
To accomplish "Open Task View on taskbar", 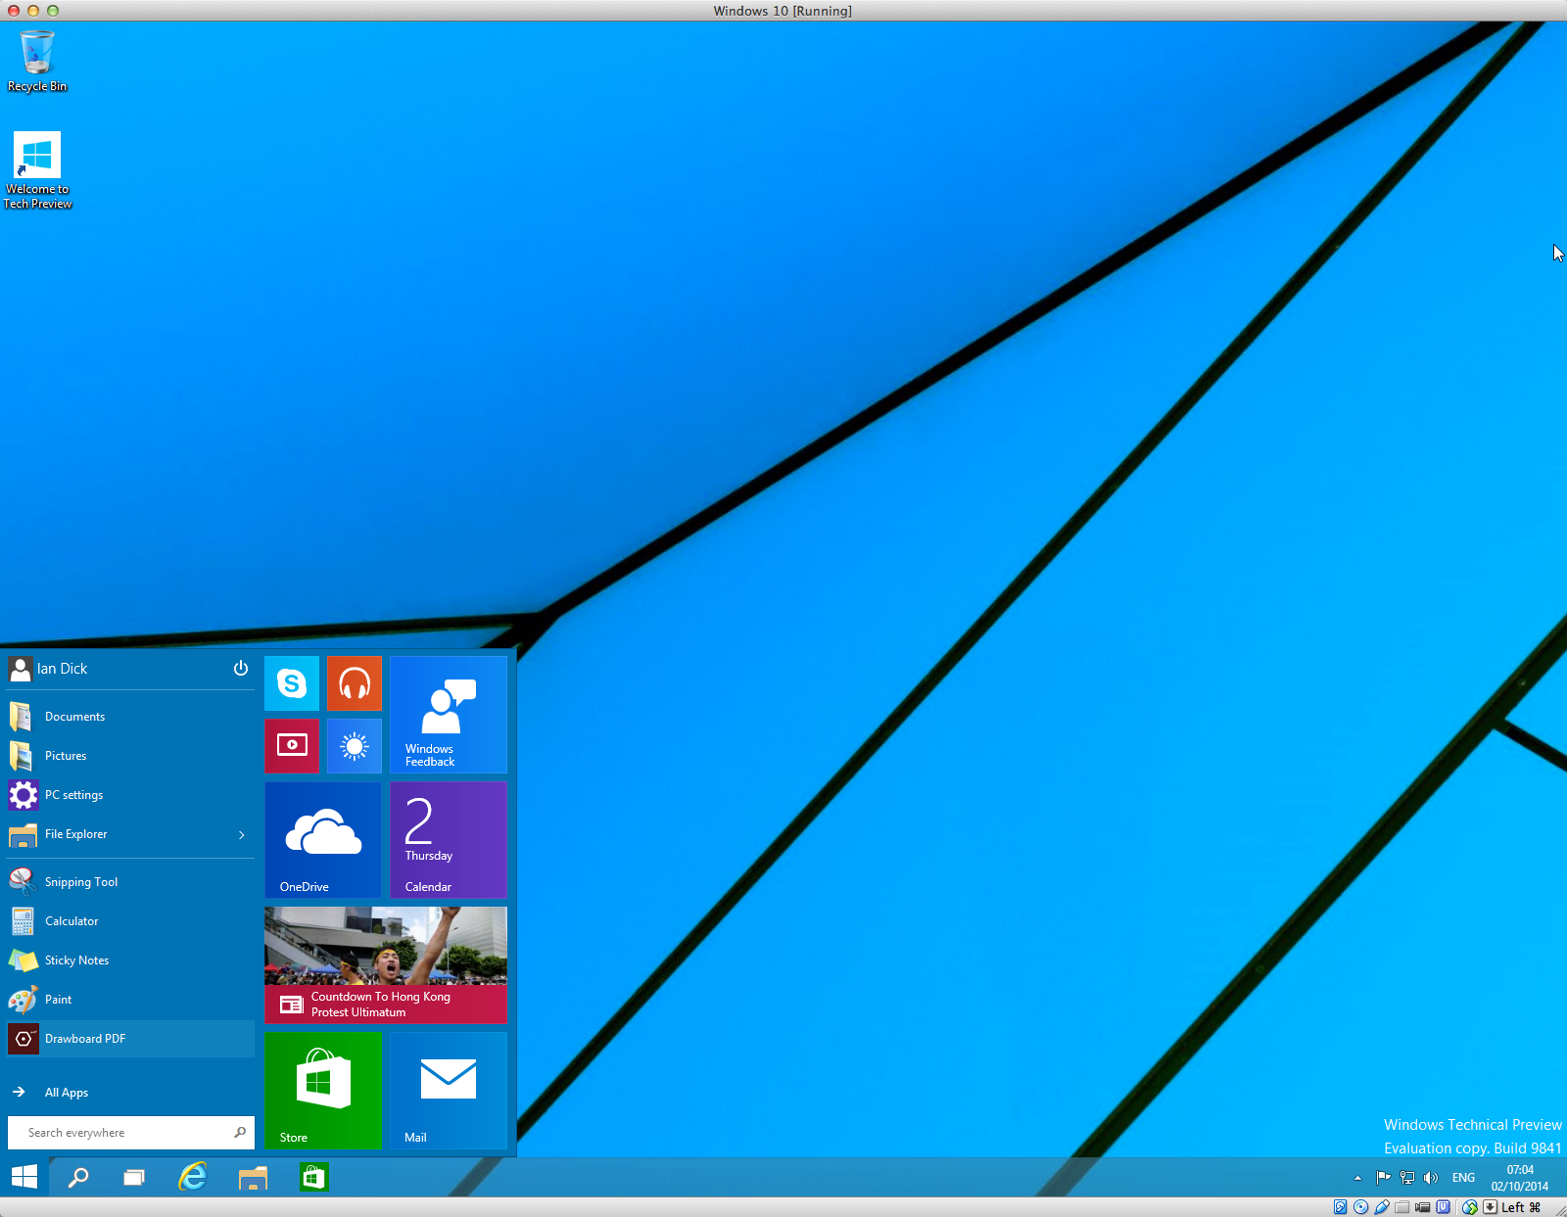I will coord(134,1177).
